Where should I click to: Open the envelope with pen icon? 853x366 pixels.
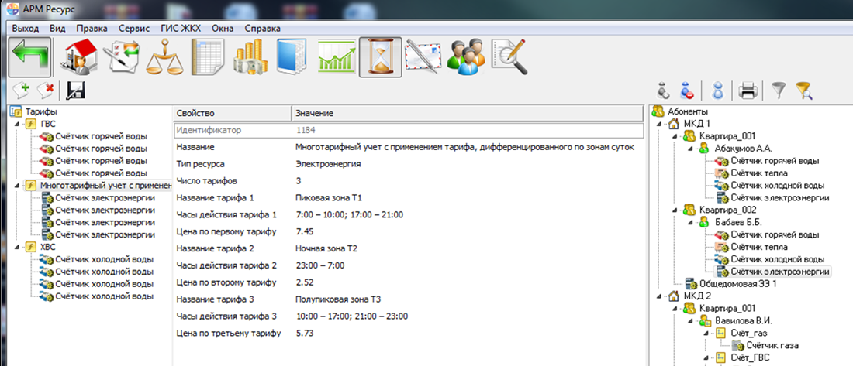(x=424, y=57)
